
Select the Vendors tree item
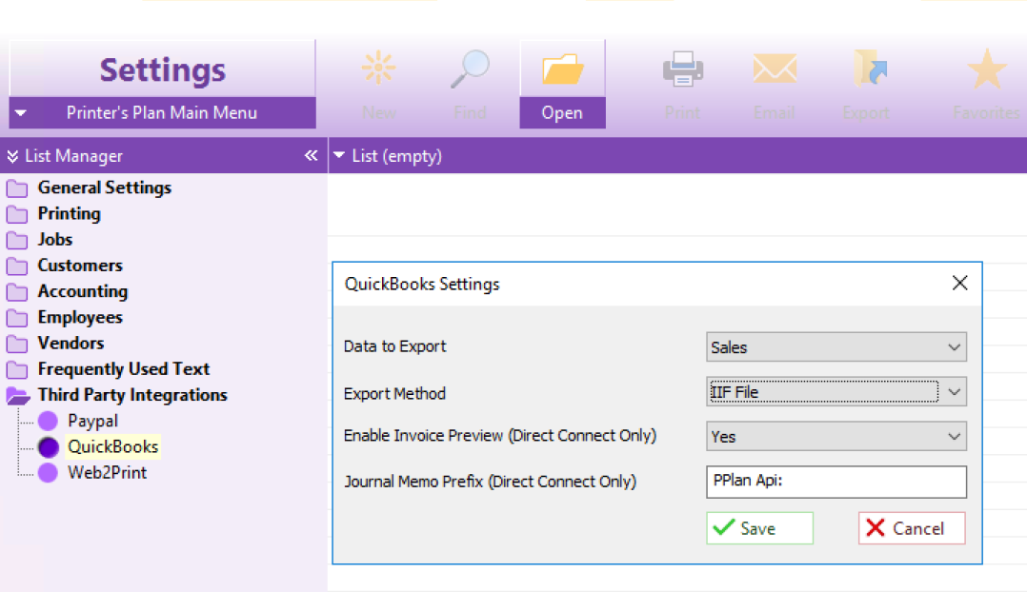tap(70, 343)
